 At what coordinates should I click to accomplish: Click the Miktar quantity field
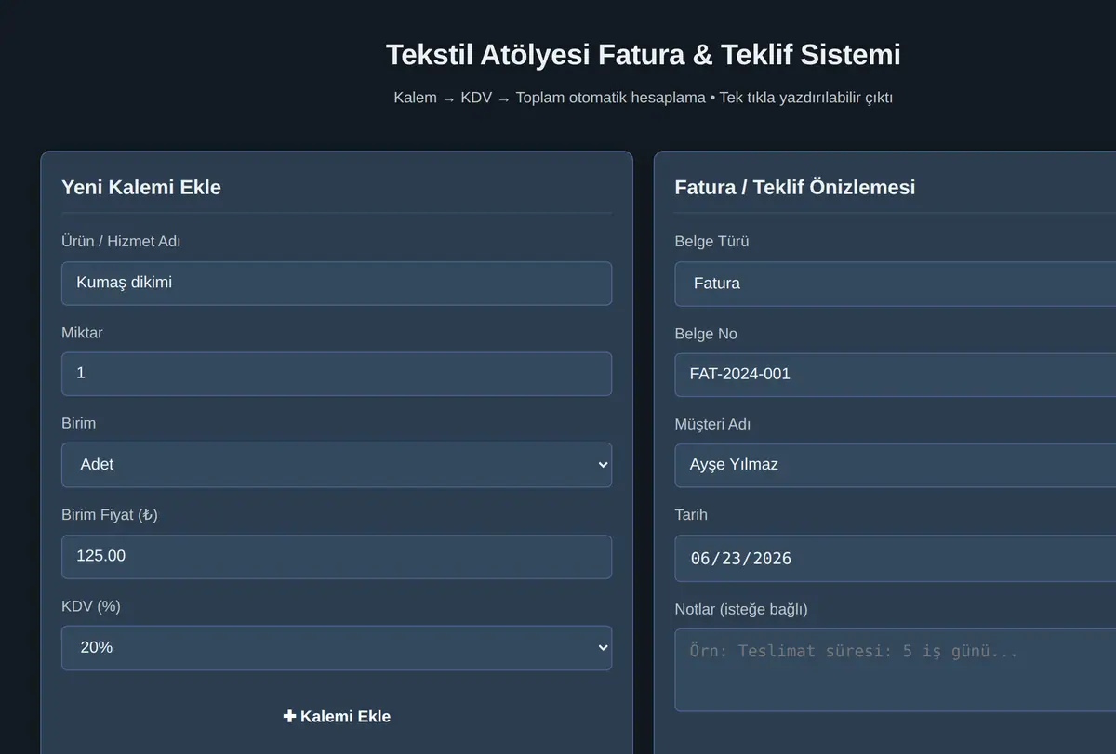point(337,374)
